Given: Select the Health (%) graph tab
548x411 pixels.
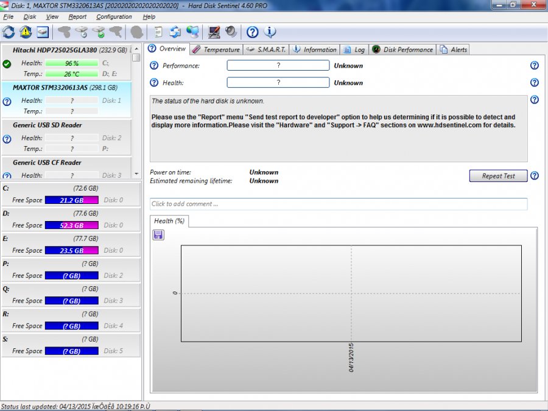Looking at the screenshot, I should click(169, 221).
